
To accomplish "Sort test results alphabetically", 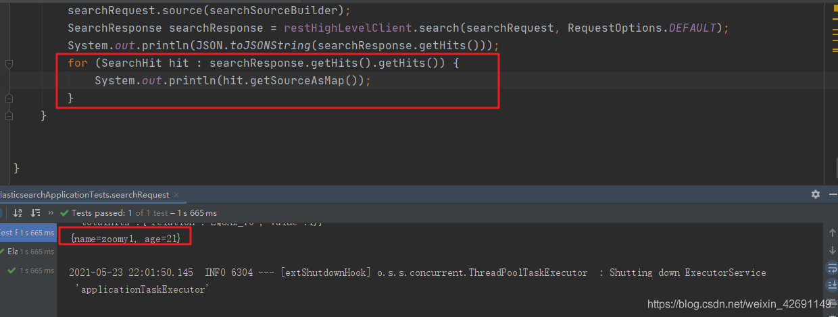I will (18, 213).
